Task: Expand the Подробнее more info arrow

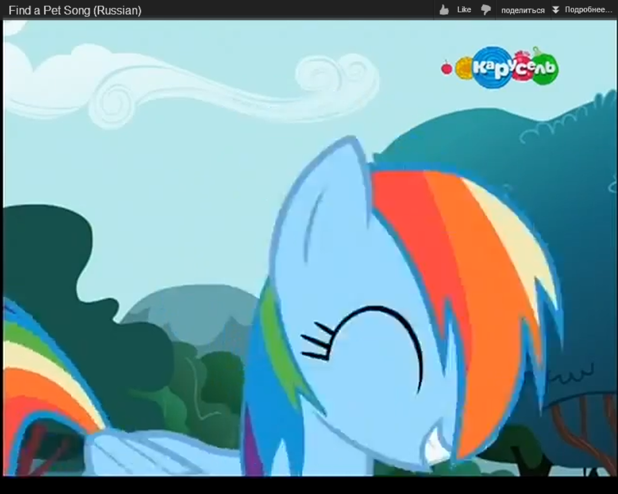Action: click(556, 10)
